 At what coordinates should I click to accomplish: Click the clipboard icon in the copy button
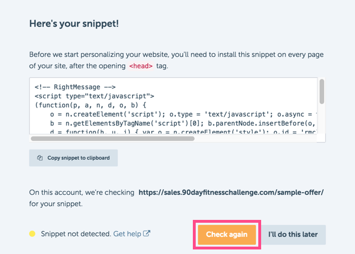40,158
